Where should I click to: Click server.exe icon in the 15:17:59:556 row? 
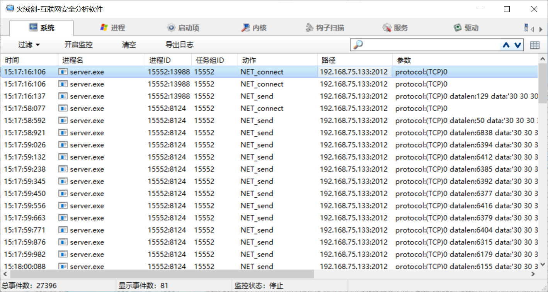point(63,206)
